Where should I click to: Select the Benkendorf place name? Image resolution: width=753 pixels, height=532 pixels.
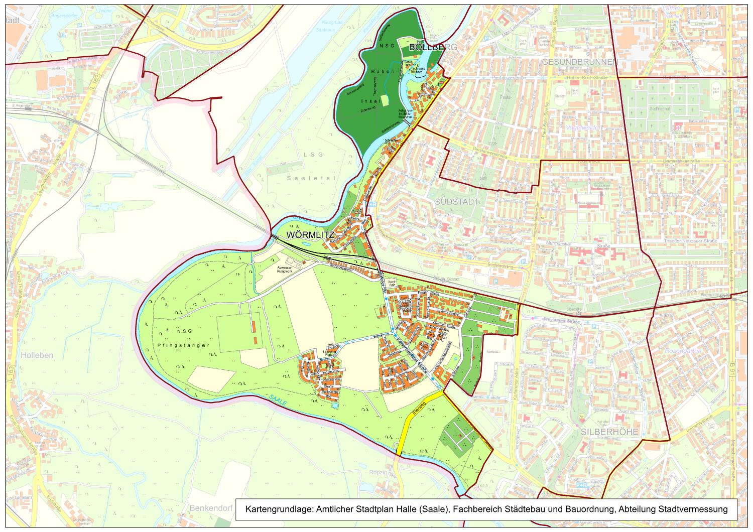[x=211, y=508]
